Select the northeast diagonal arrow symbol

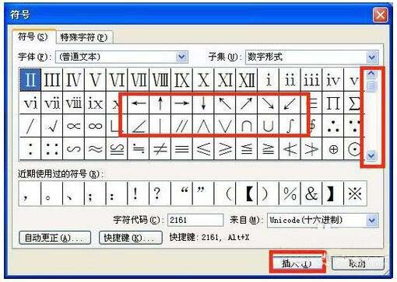point(247,103)
